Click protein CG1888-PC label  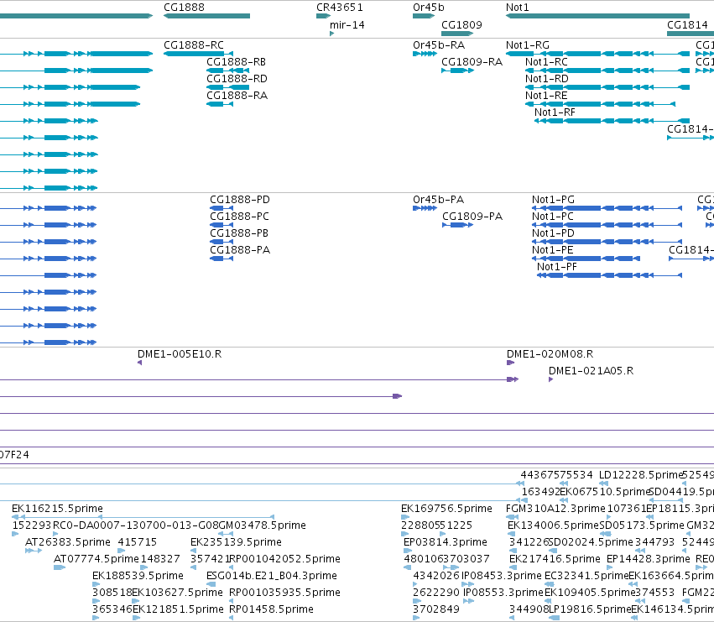point(239,217)
